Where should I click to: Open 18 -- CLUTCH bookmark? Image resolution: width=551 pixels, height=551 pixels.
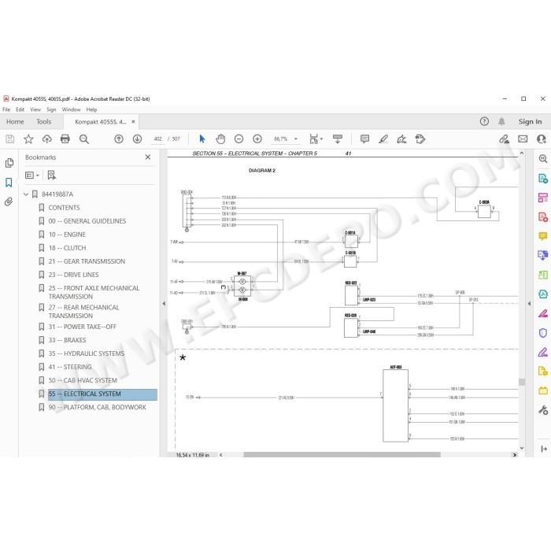click(x=67, y=248)
